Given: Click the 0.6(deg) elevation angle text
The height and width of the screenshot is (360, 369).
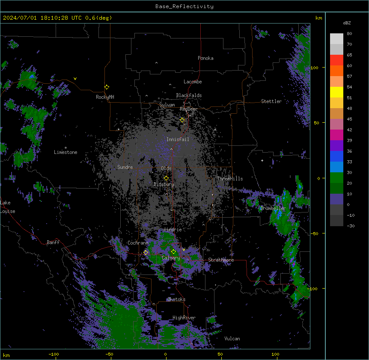Looking at the screenshot, I should 98,18.
